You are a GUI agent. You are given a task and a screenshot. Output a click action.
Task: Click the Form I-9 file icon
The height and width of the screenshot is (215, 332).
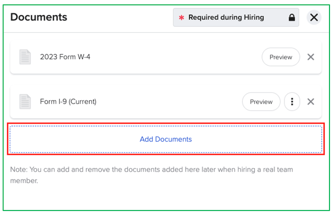pyautogui.click(x=25, y=102)
